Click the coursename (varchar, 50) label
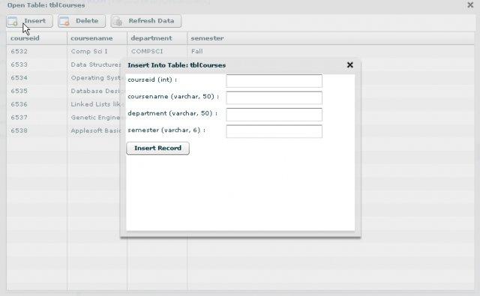 tap(173, 97)
